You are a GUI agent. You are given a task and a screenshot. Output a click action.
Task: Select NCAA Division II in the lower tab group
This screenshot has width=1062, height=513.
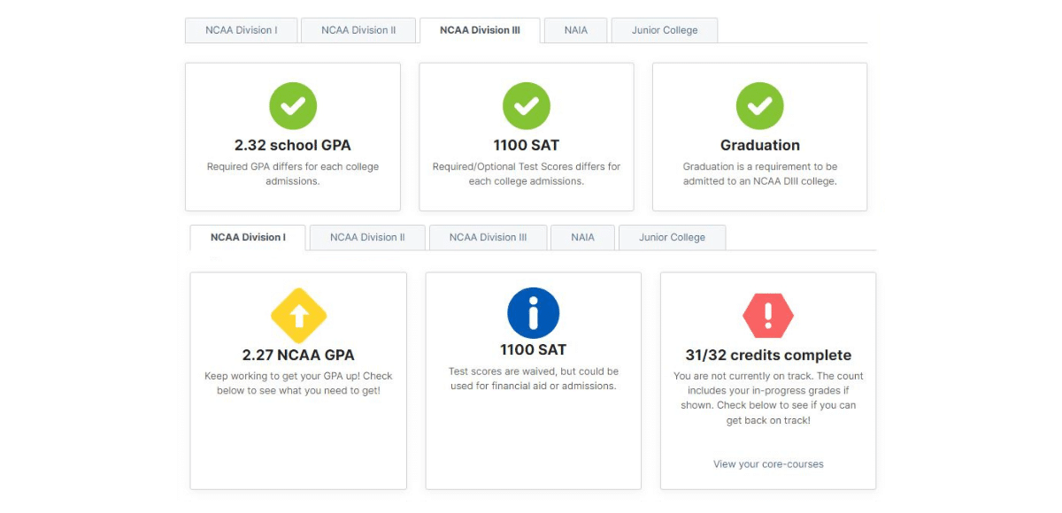pyautogui.click(x=366, y=237)
